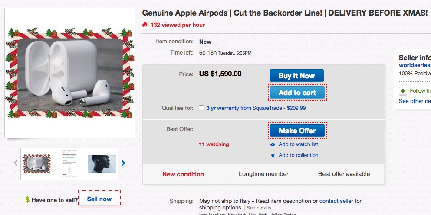The height and width of the screenshot is (215, 431).
Task: Expand shipping See details link
Action: tap(259, 208)
